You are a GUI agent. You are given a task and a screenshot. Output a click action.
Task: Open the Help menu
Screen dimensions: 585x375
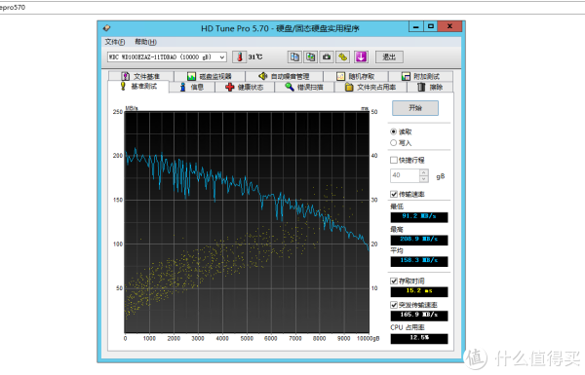pos(145,42)
